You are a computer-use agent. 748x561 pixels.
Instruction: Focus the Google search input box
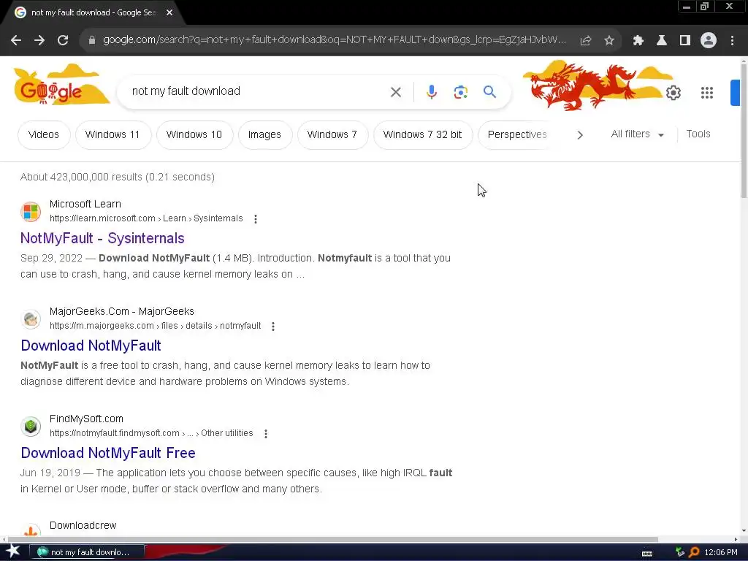[258, 91]
